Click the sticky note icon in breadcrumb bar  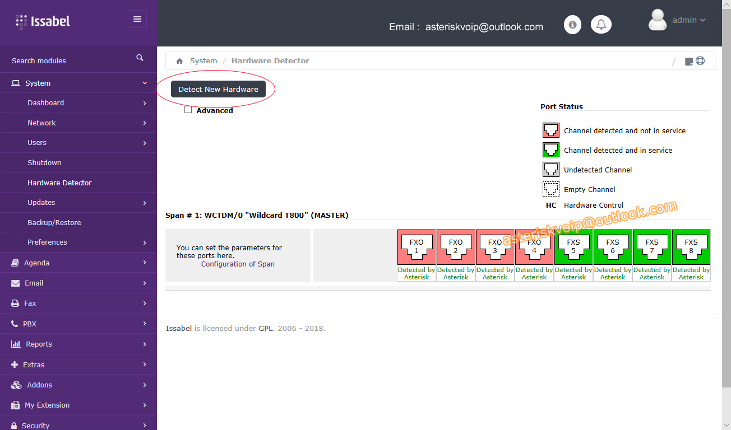pos(689,62)
